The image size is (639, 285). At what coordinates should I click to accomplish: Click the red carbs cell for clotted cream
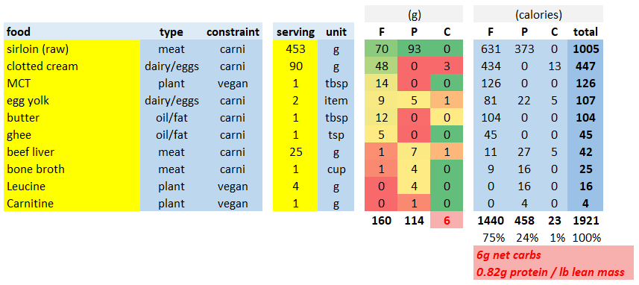click(446, 66)
